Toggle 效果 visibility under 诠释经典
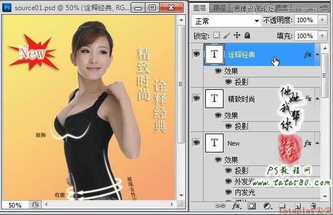This screenshot has height=215, width=333. click(x=218, y=71)
